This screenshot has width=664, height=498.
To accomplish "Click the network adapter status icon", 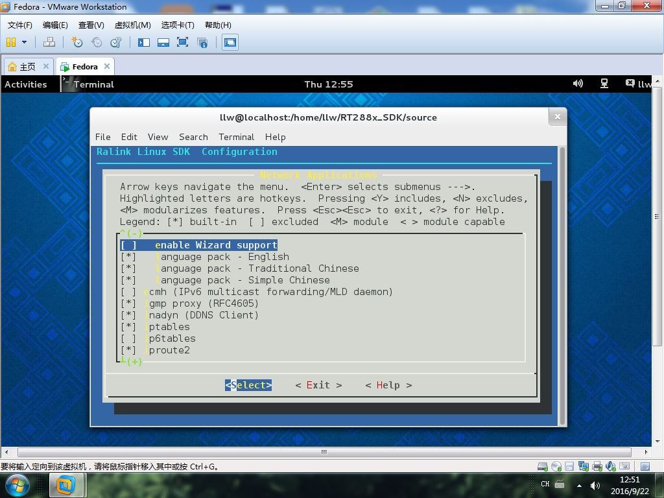I will pos(583,467).
